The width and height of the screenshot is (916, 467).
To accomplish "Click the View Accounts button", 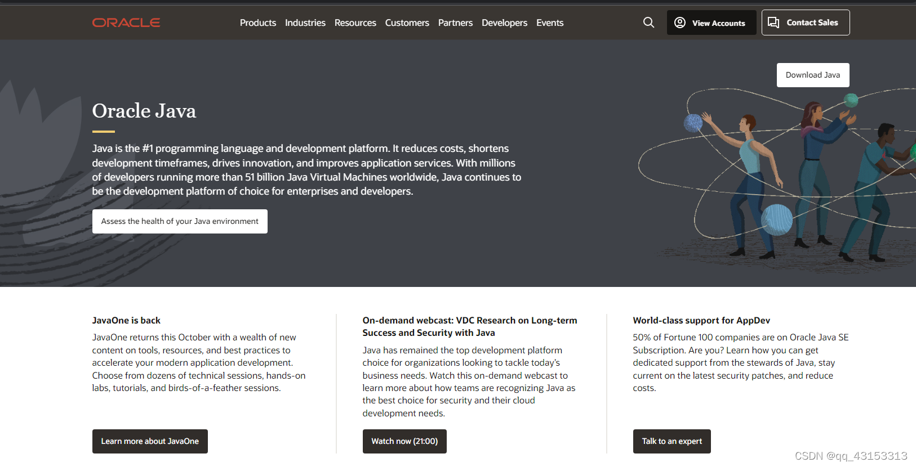I will (712, 23).
